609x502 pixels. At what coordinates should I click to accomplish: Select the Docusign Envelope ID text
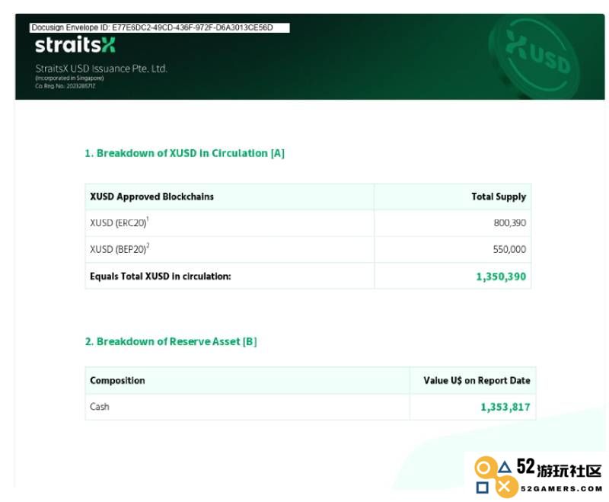pos(152,27)
